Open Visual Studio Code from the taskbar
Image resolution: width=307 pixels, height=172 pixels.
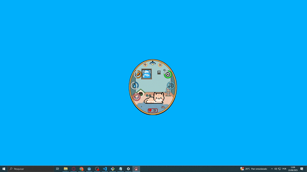pyautogui.click(x=105, y=169)
